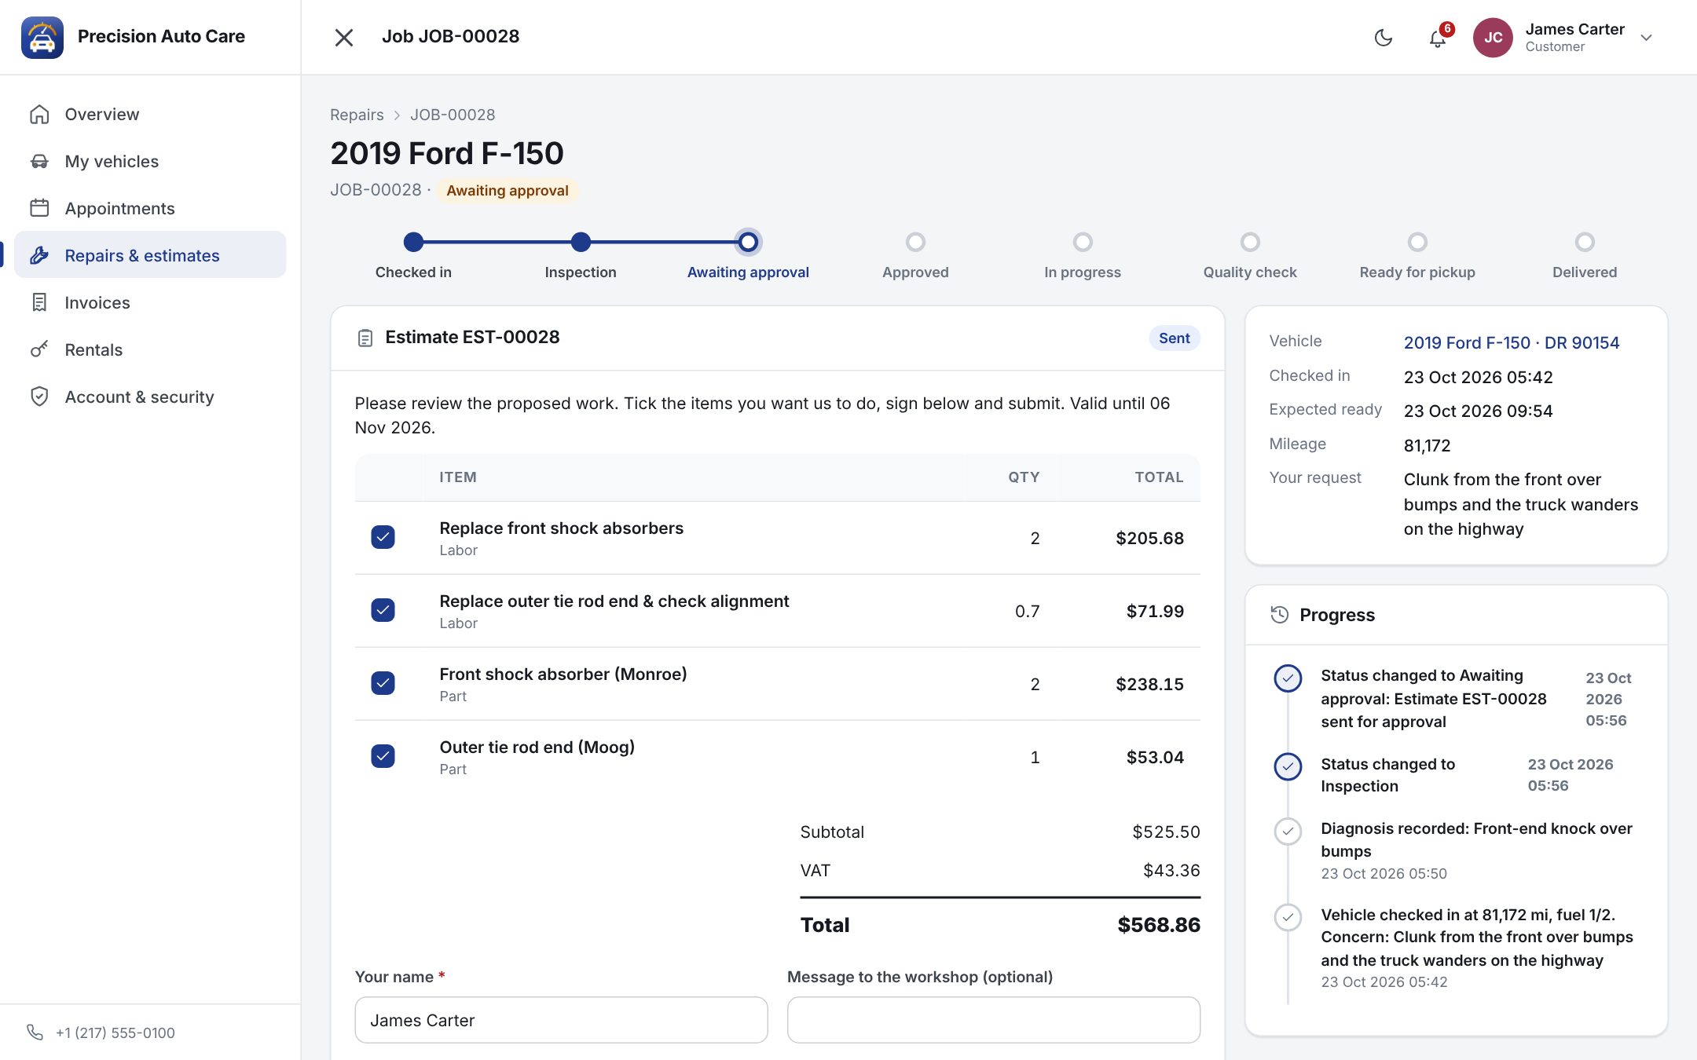Toggle dark mode with the moon icon
The width and height of the screenshot is (1697, 1060).
1384,38
